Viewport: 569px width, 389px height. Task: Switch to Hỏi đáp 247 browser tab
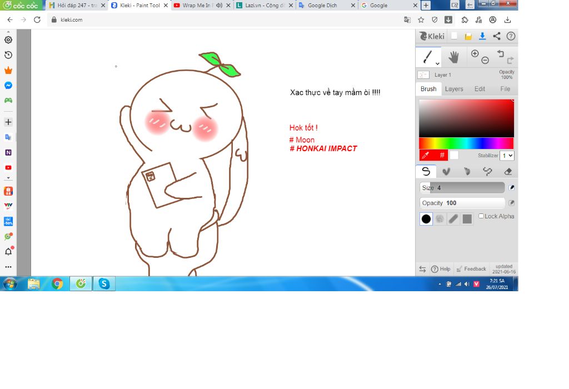coord(77,6)
